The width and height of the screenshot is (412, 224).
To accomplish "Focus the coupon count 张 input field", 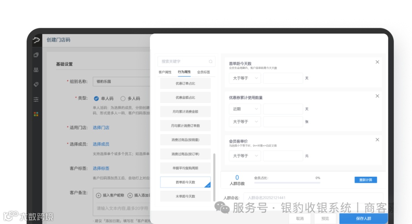I will [283, 122].
